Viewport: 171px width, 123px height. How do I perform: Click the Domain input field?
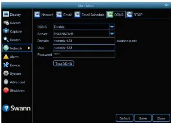84,41
